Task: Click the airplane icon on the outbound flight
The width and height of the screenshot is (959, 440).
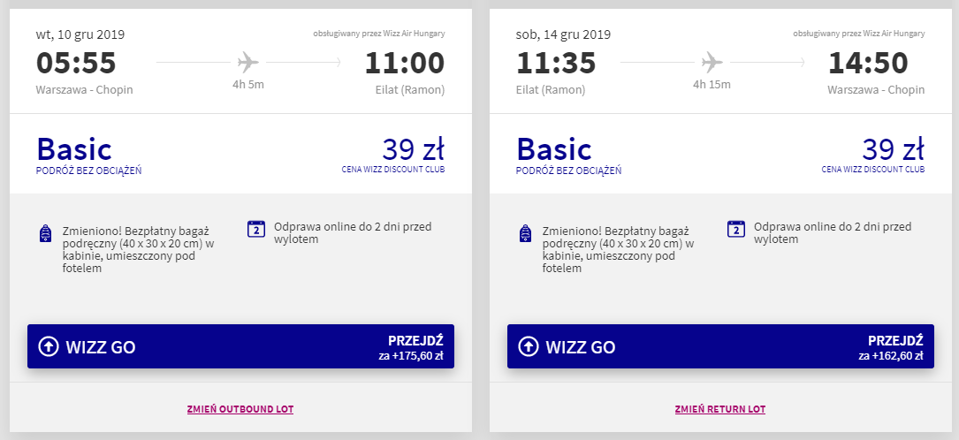Action: point(247,63)
